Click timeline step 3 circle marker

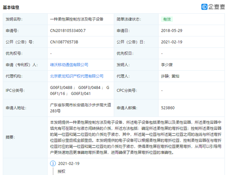[53, 164]
